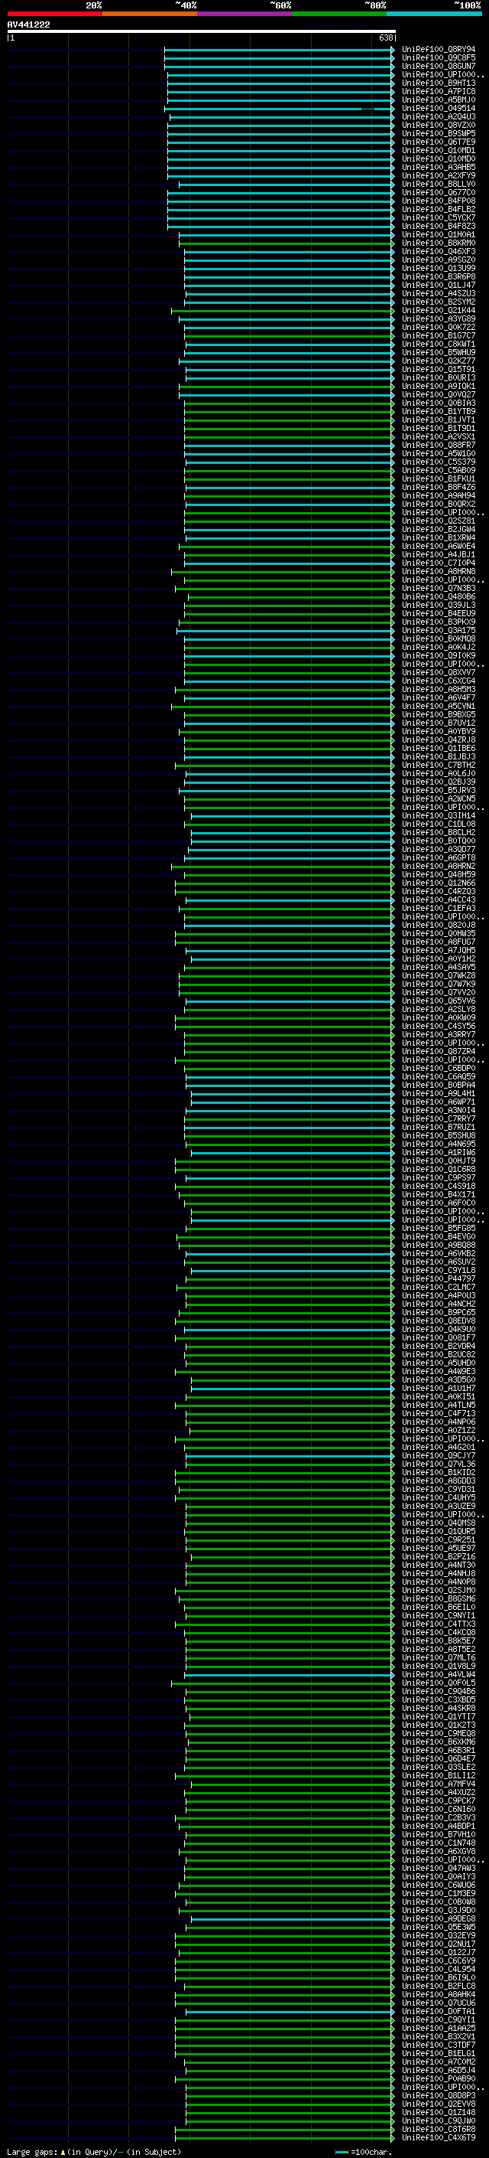Click the query end position 638
This screenshot has width=489, height=2158.
pyautogui.click(x=386, y=38)
